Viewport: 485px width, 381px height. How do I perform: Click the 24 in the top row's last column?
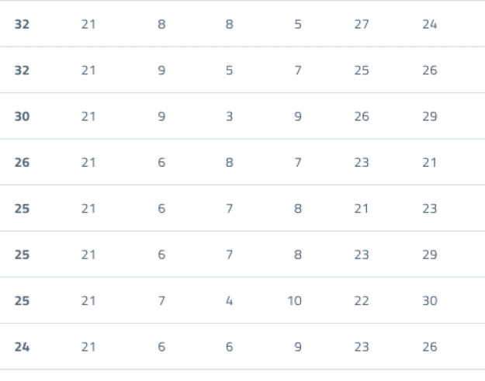pyautogui.click(x=430, y=24)
